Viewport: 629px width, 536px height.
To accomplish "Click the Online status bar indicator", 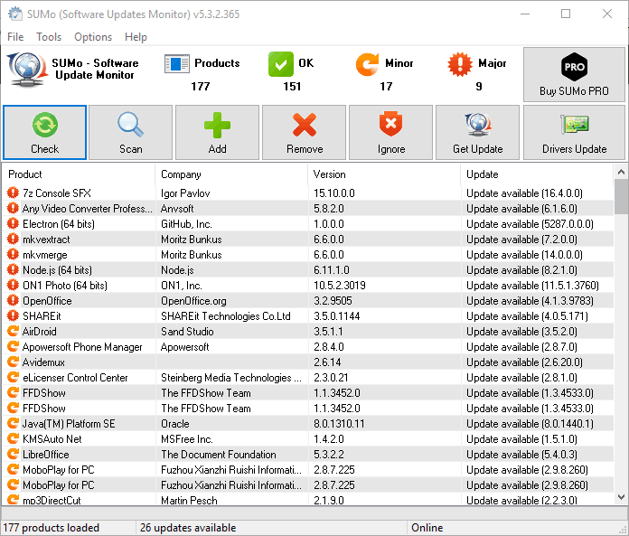I will pyautogui.click(x=427, y=527).
